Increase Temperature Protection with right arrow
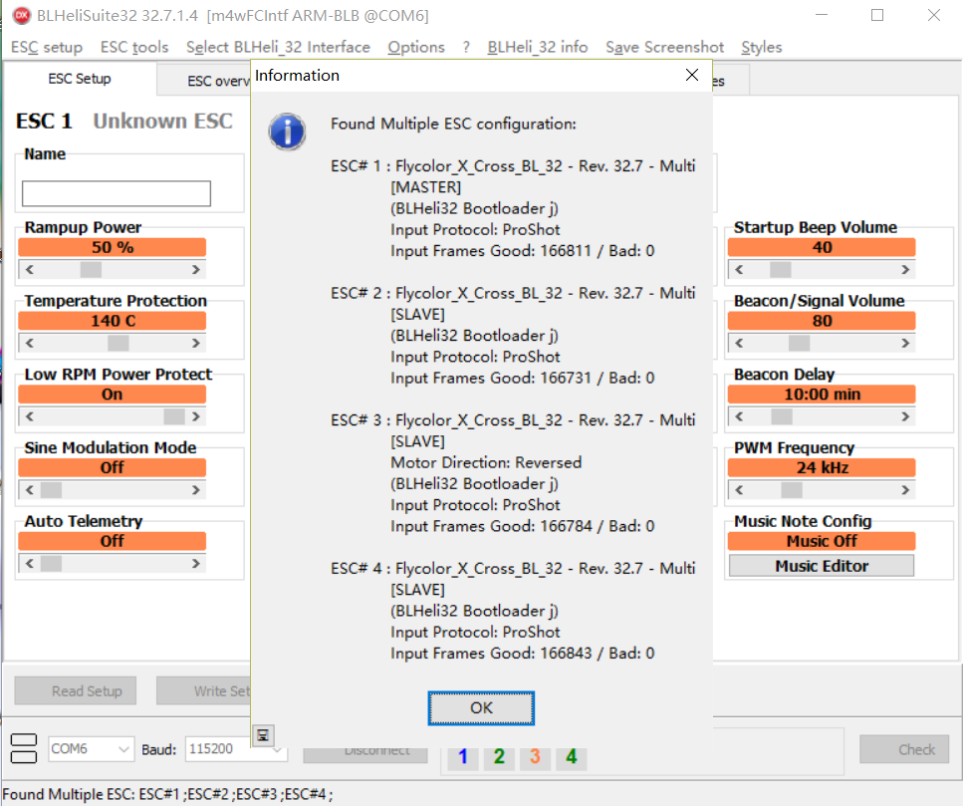This screenshot has width=963, height=806. click(x=196, y=343)
